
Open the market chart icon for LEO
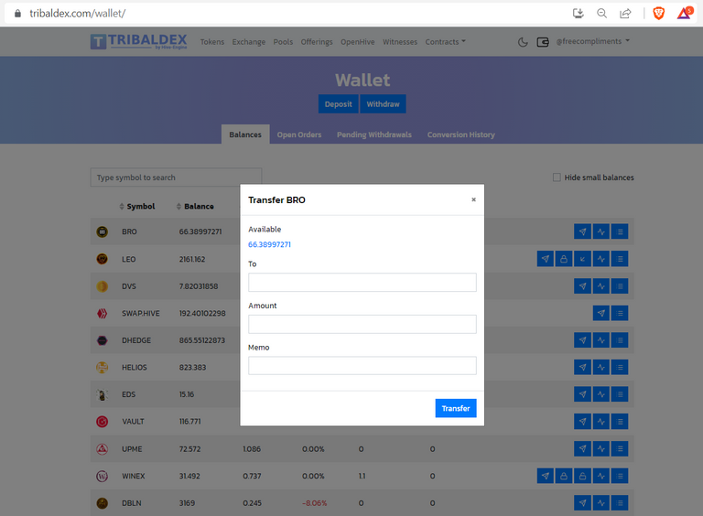(601, 259)
